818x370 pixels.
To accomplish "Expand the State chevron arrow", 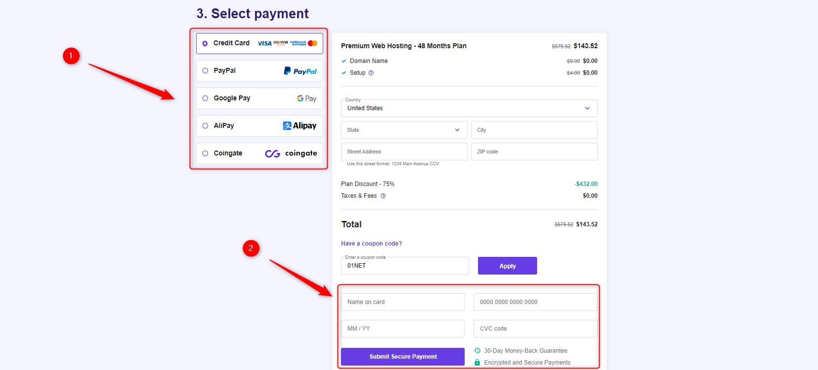I will (457, 130).
